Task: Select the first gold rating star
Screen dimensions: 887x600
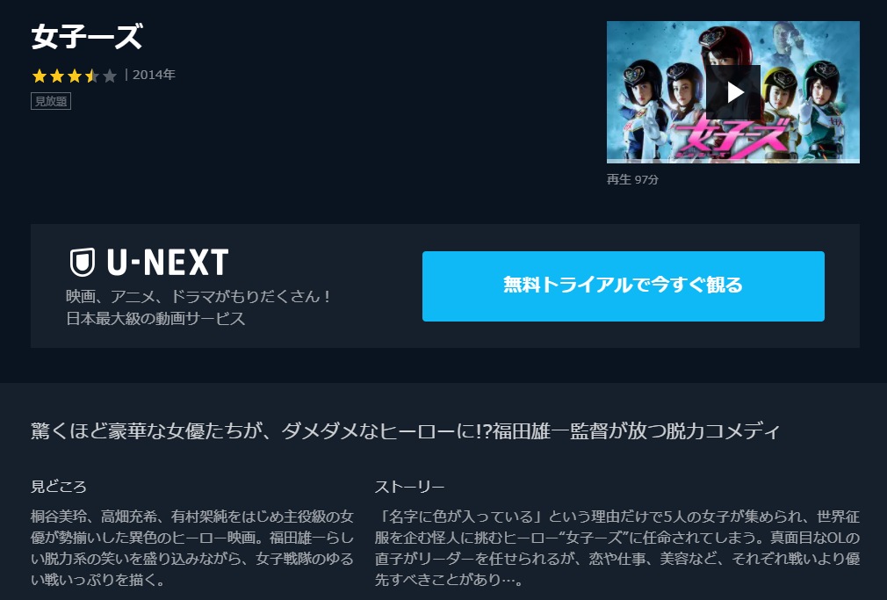Action: (x=39, y=76)
